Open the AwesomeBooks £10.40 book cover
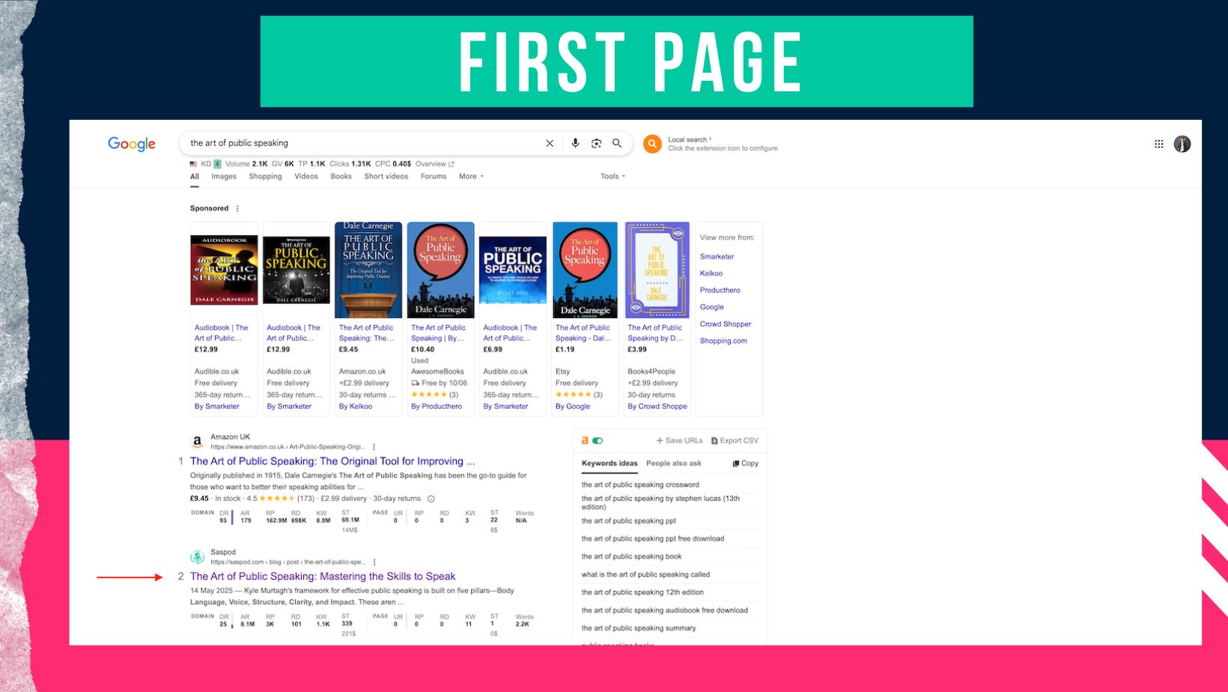The height and width of the screenshot is (692, 1228). (440, 270)
